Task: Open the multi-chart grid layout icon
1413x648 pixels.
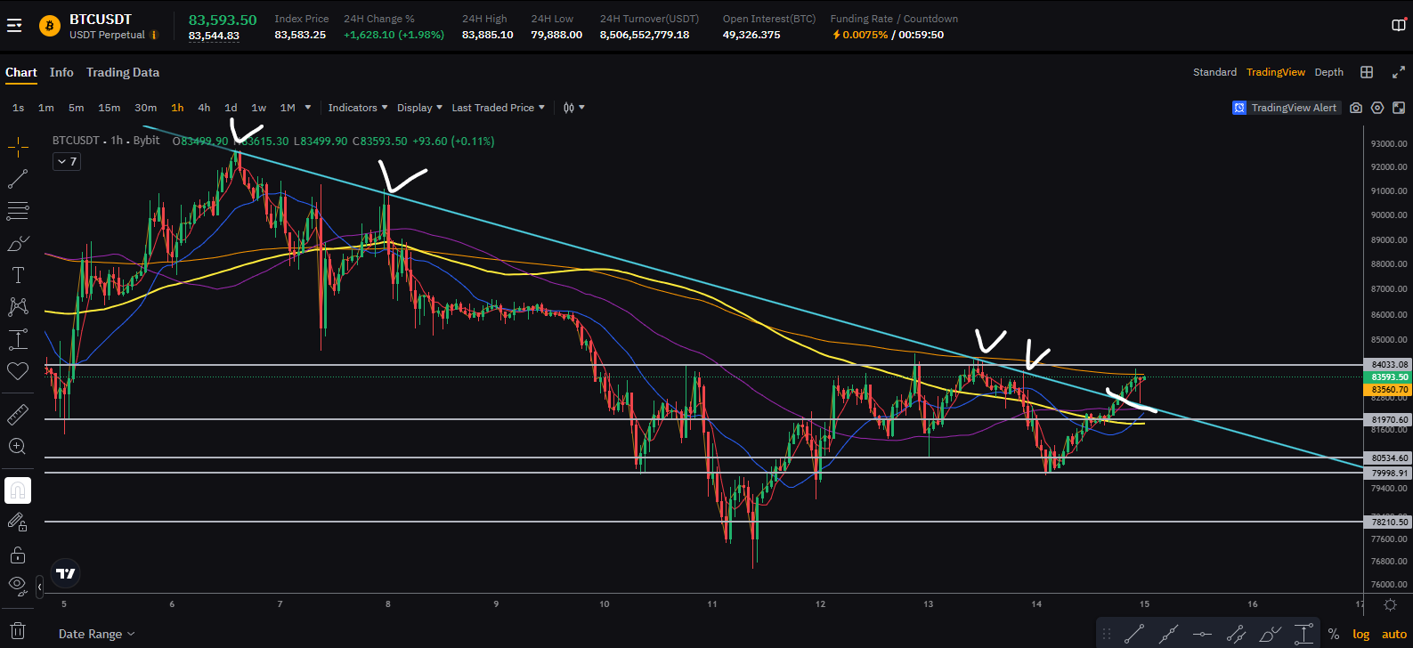Action: point(1367,72)
